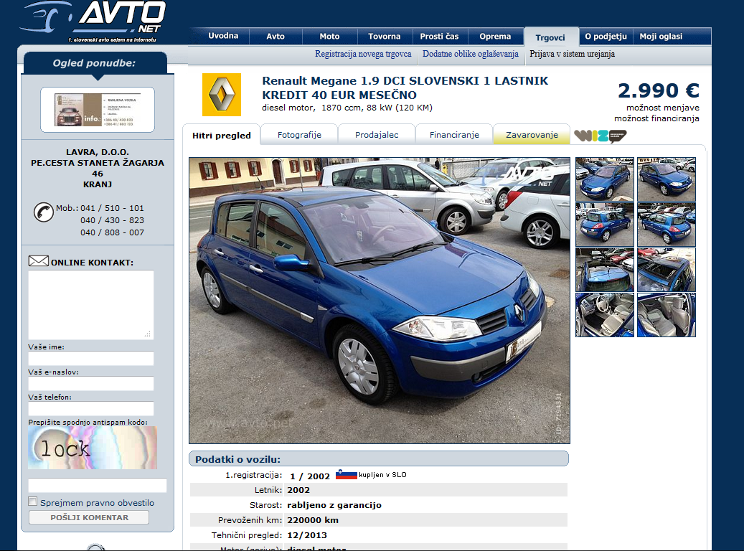Click the listing title Renault Megane 1.9 DCI
This screenshot has height=551, width=744.
click(405, 88)
